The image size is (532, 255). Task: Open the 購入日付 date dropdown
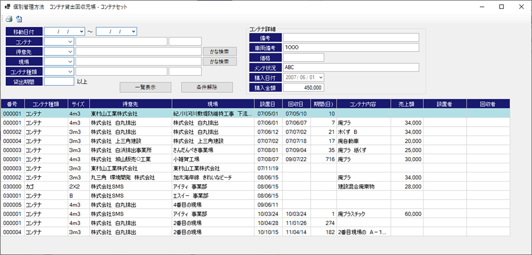[321, 77]
